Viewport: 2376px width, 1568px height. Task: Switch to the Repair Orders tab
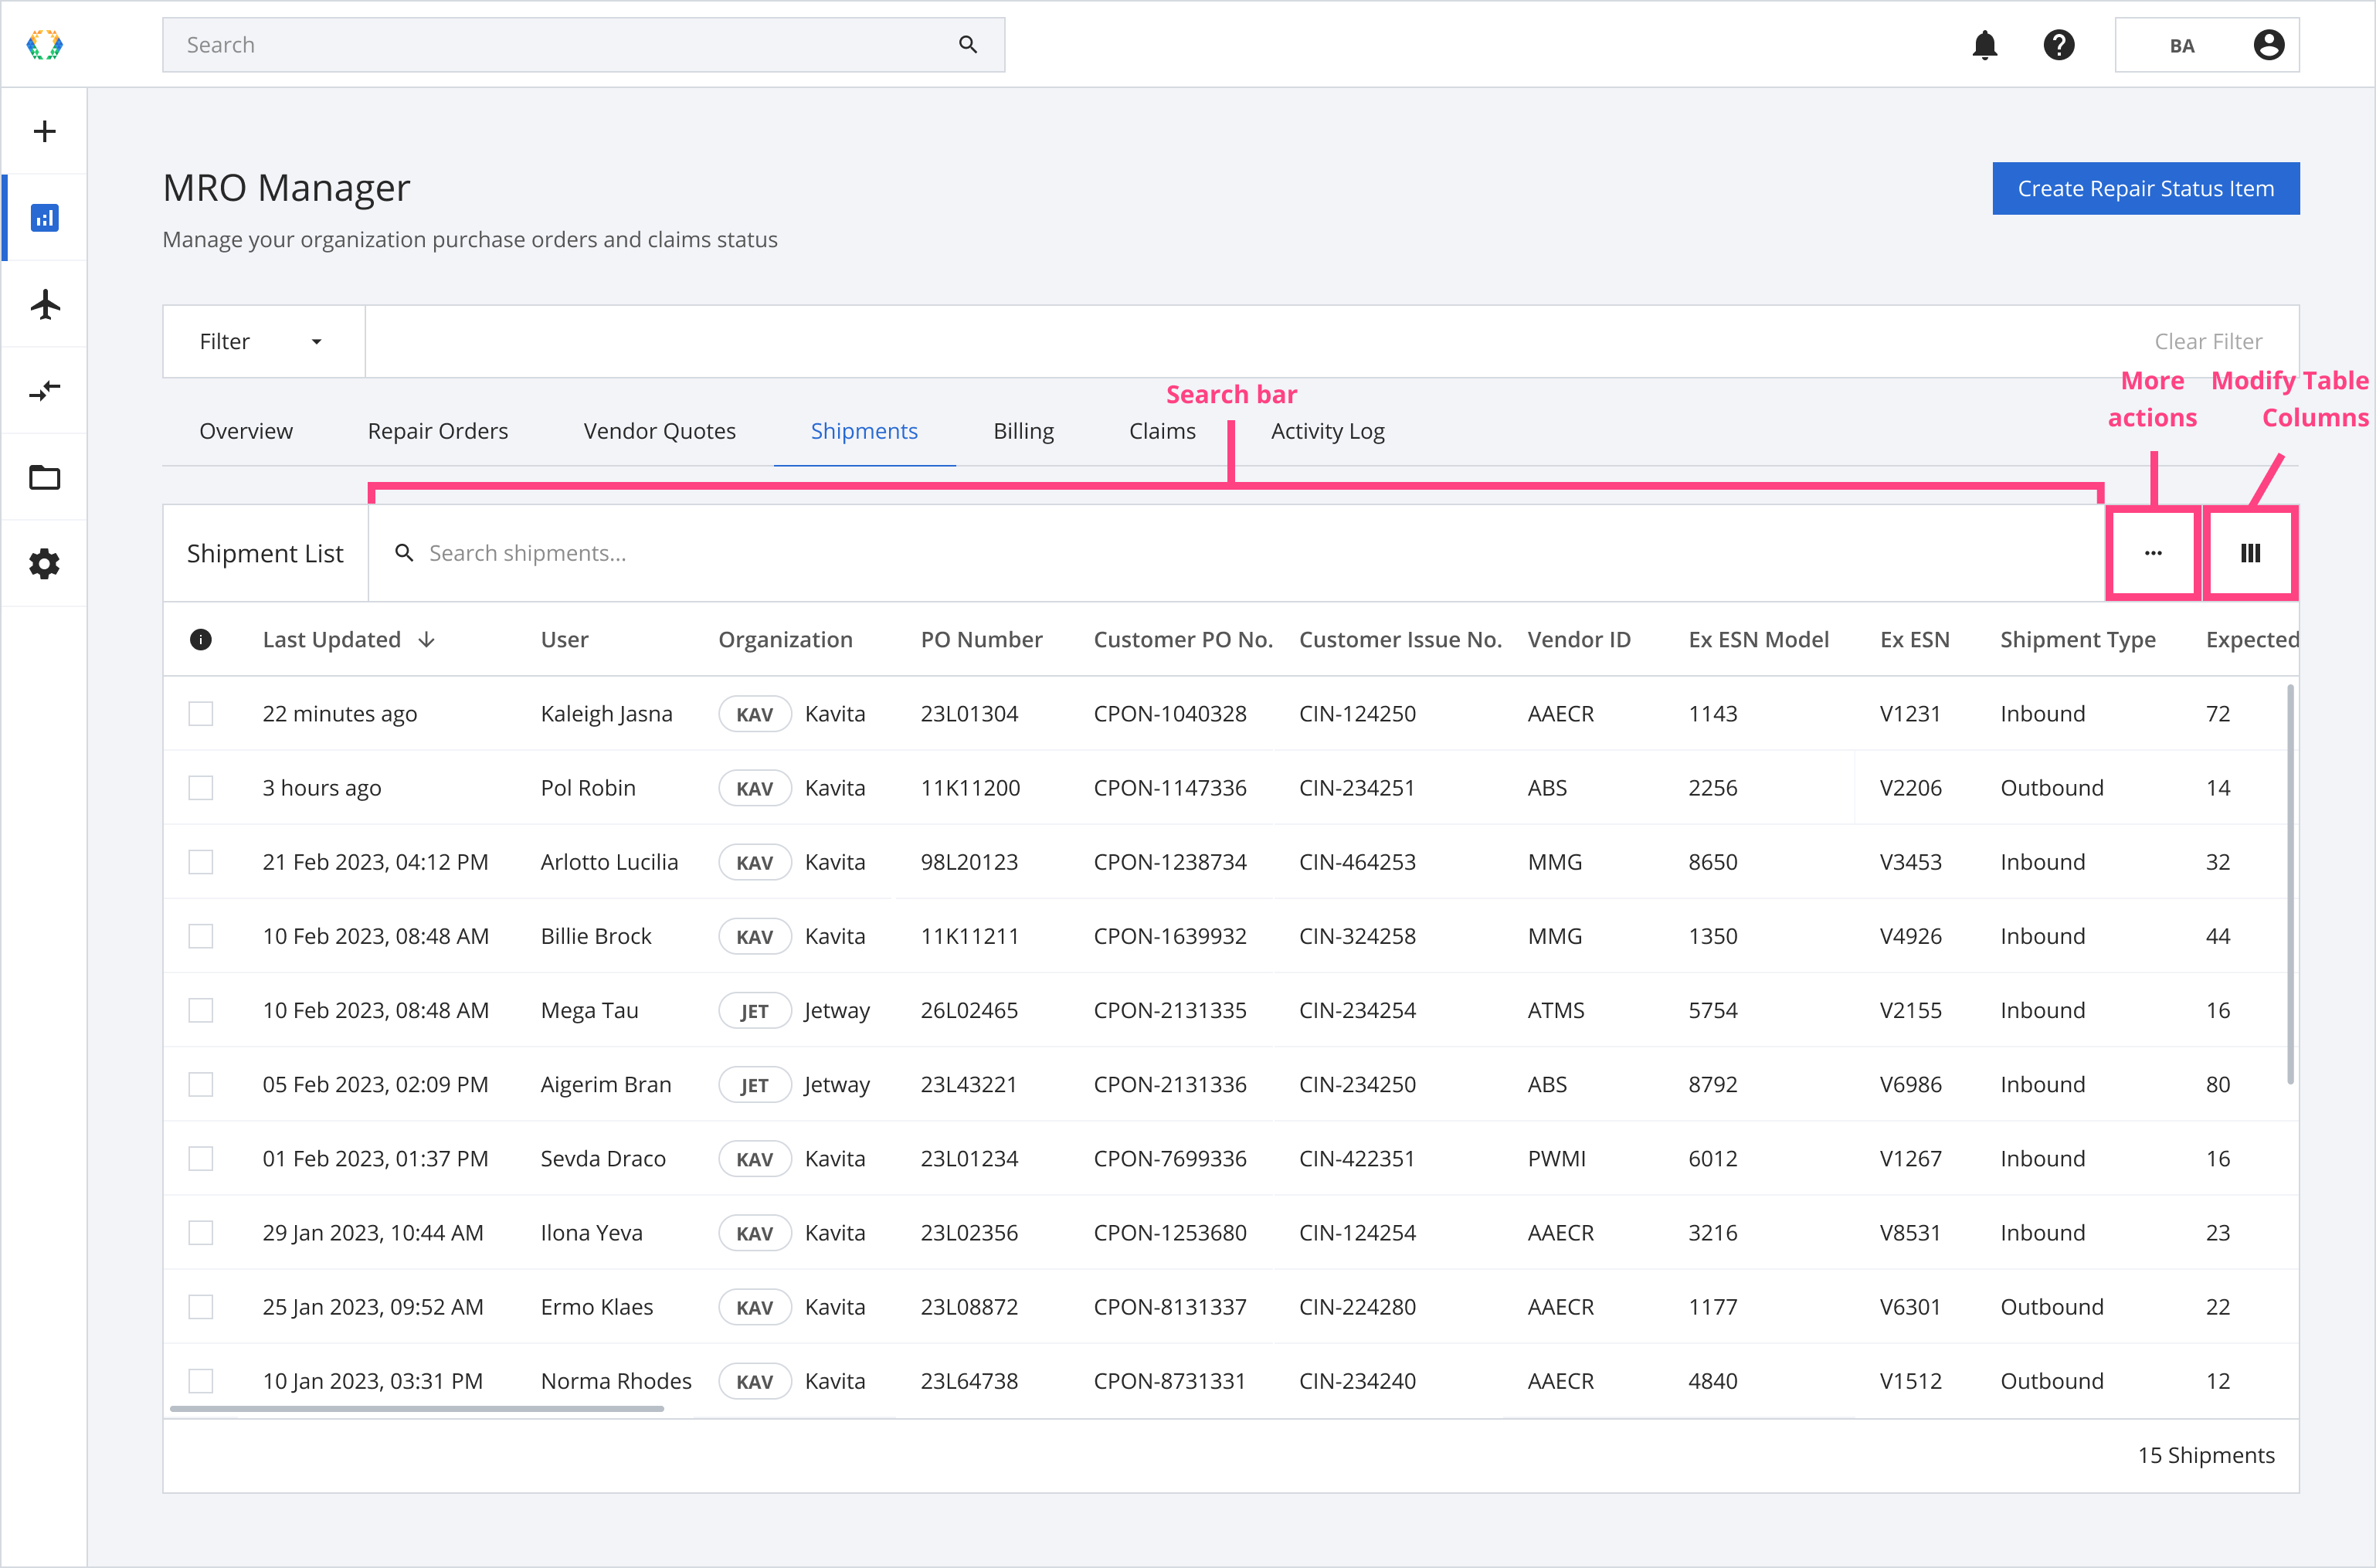click(438, 431)
